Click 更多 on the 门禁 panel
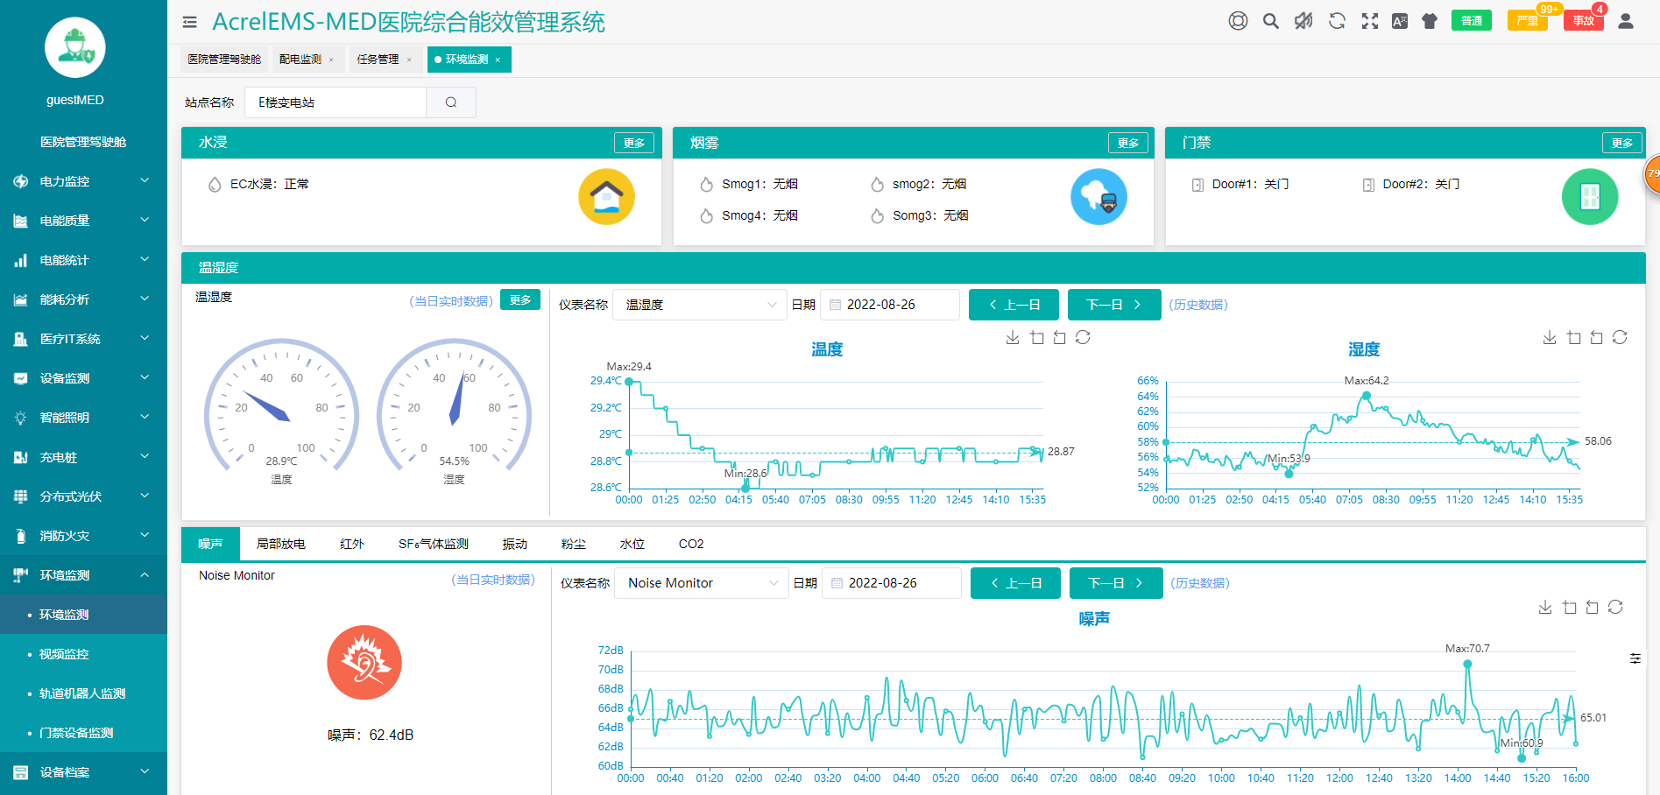 pyautogui.click(x=1621, y=142)
